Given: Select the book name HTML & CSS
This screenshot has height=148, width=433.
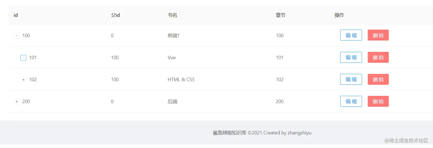Looking at the screenshot, I should point(181,80).
